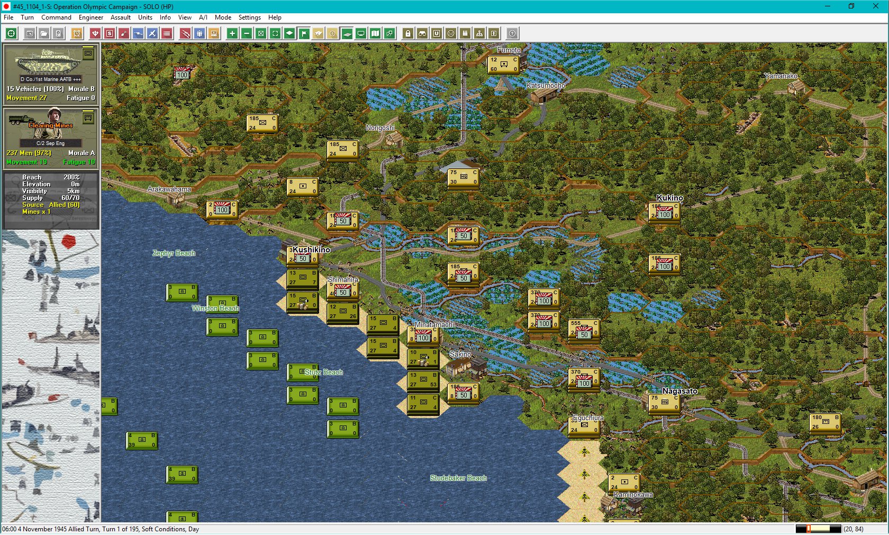This screenshot has width=889, height=535.
Task: Click the orange screen toolbar icon
Action: tap(214, 33)
